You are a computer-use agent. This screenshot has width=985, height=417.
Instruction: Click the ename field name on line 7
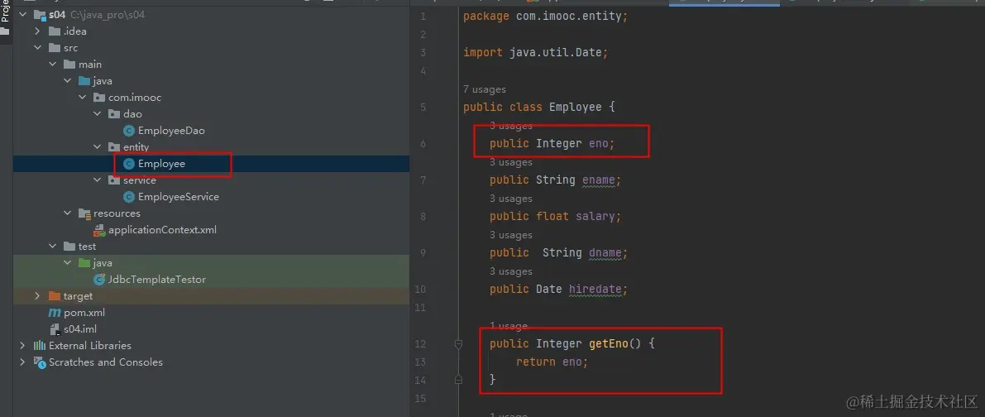[599, 180]
